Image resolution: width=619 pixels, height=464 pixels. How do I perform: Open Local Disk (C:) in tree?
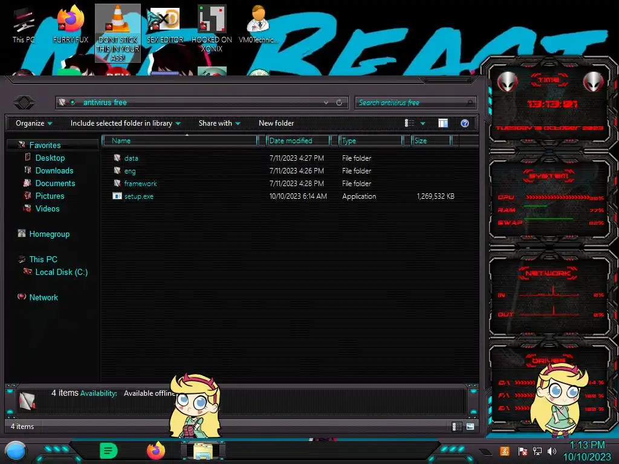tap(61, 272)
